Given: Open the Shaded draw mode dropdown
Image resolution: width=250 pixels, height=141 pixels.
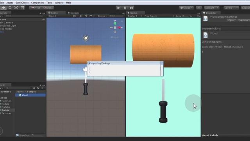Looking at the screenshot, I should (x=59, y=16).
